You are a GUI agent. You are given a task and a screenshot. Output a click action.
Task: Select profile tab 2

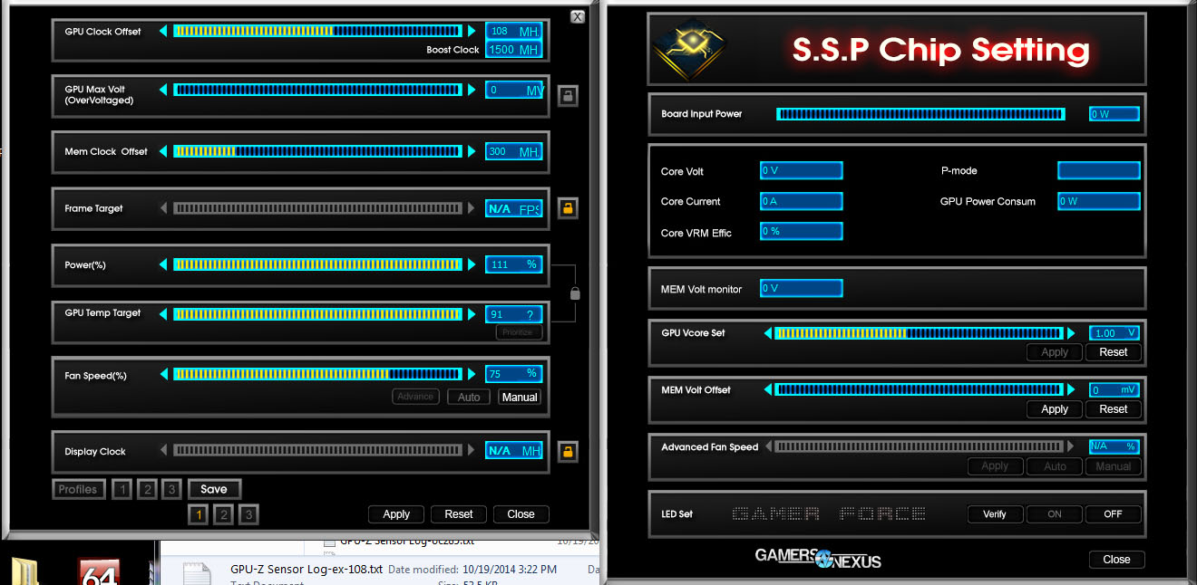[x=146, y=488]
